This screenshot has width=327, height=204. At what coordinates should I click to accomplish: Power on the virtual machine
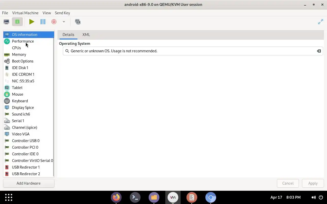pyautogui.click(x=32, y=22)
